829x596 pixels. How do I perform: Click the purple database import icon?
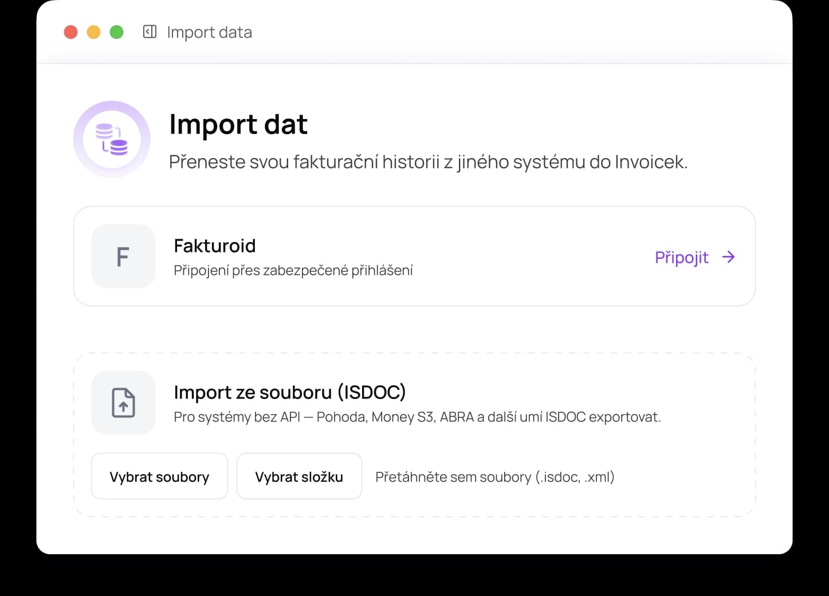112,139
